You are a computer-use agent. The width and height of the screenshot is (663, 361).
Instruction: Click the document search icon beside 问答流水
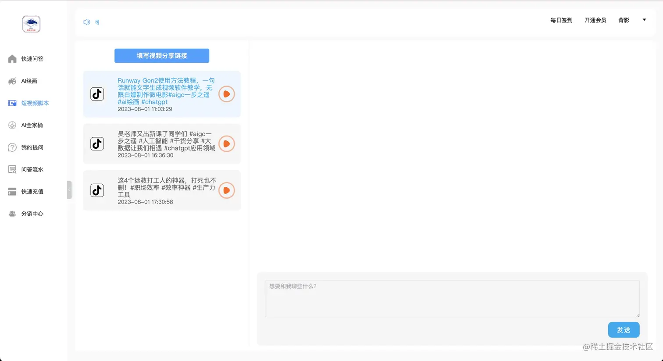coord(12,169)
